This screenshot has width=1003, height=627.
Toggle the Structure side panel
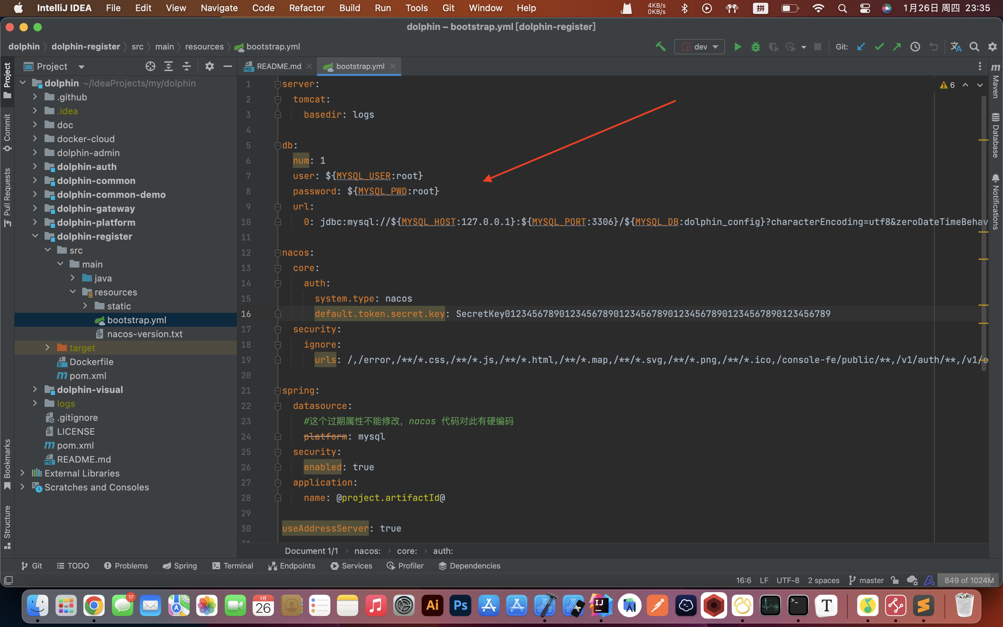coord(7,526)
